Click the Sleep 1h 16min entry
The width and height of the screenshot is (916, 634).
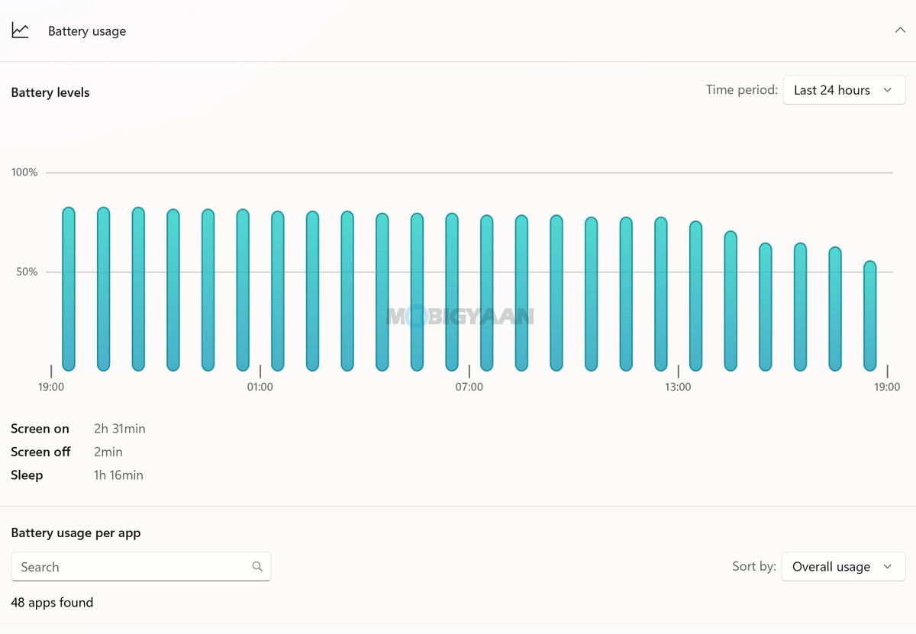click(x=77, y=475)
